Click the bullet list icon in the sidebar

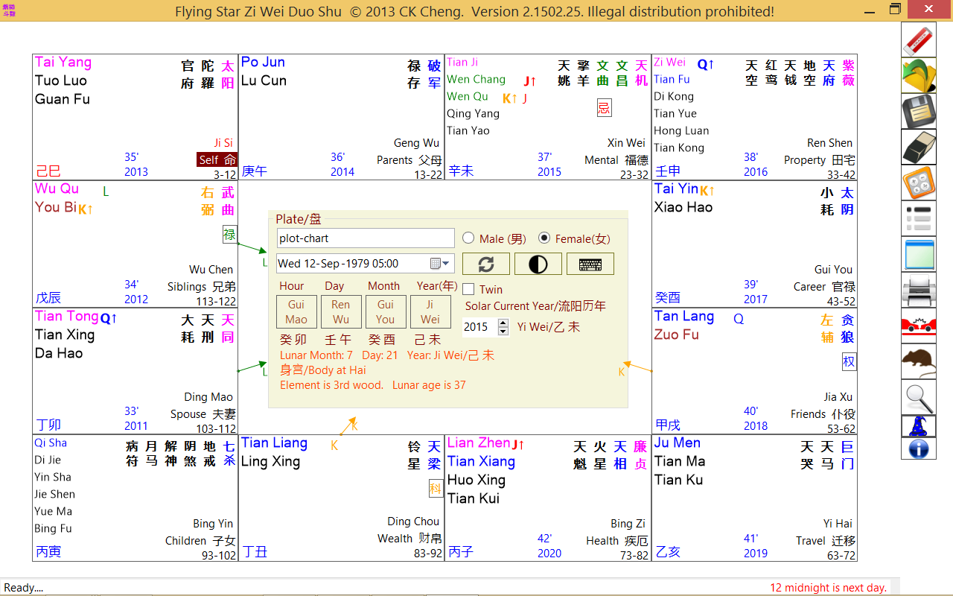918,218
